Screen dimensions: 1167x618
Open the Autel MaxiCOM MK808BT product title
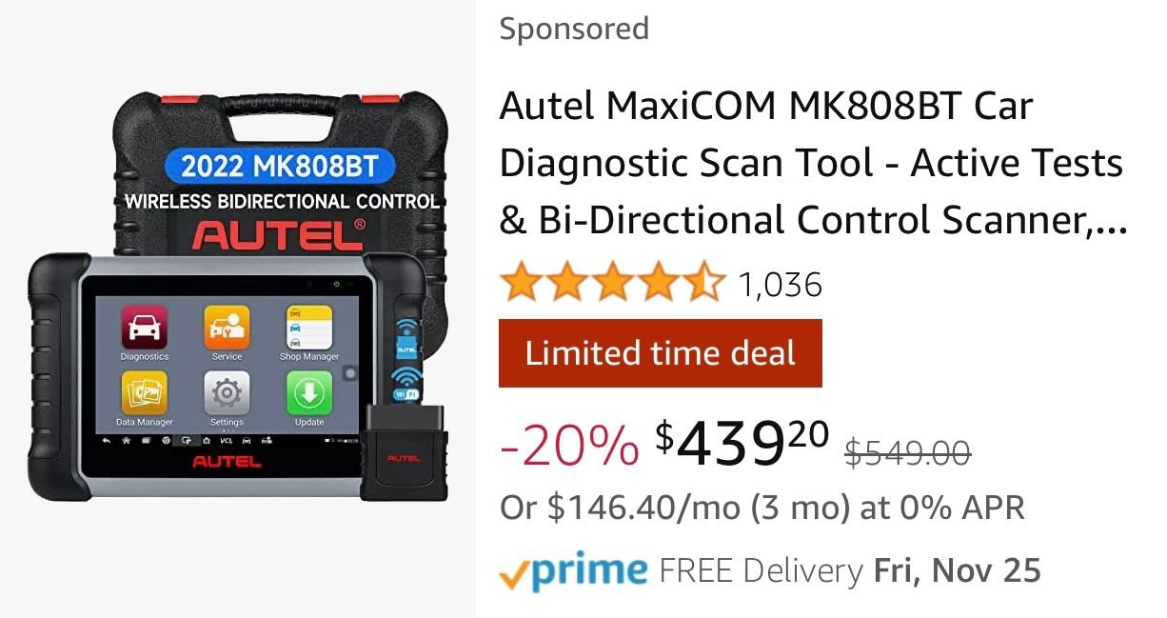(x=813, y=164)
